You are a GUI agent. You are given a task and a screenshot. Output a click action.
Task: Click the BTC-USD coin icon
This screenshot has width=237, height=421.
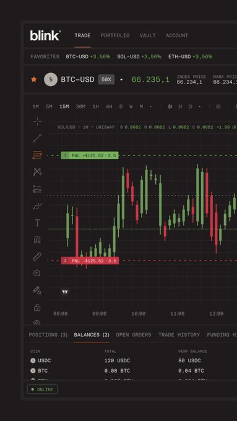coord(51,79)
